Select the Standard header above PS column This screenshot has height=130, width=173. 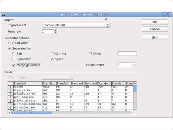[63, 83]
